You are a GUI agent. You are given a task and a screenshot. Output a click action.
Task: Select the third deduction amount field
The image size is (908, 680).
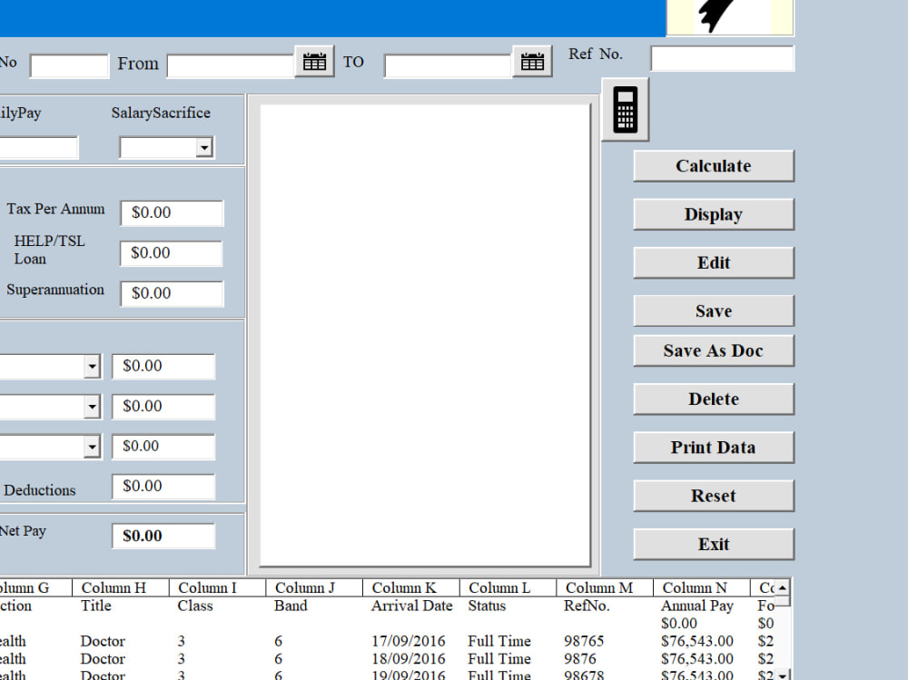pos(163,446)
